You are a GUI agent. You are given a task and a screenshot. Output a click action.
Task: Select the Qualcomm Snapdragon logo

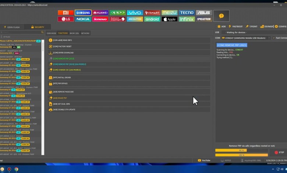click(118, 19)
